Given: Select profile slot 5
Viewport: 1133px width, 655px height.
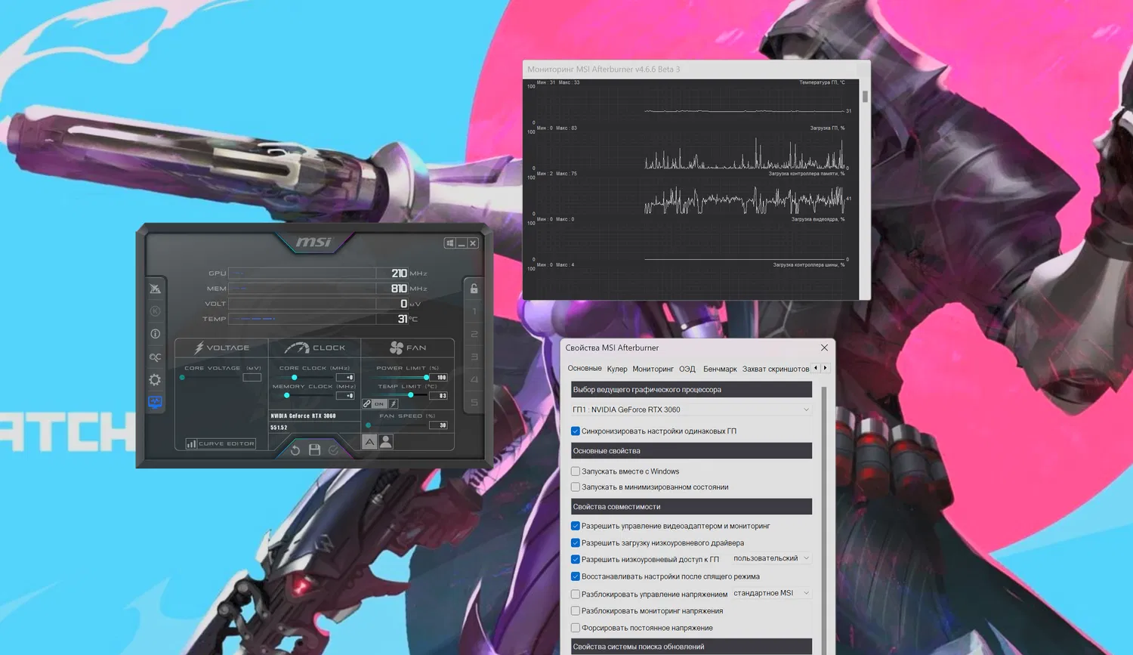Looking at the screenshot, I should point(474,403).
